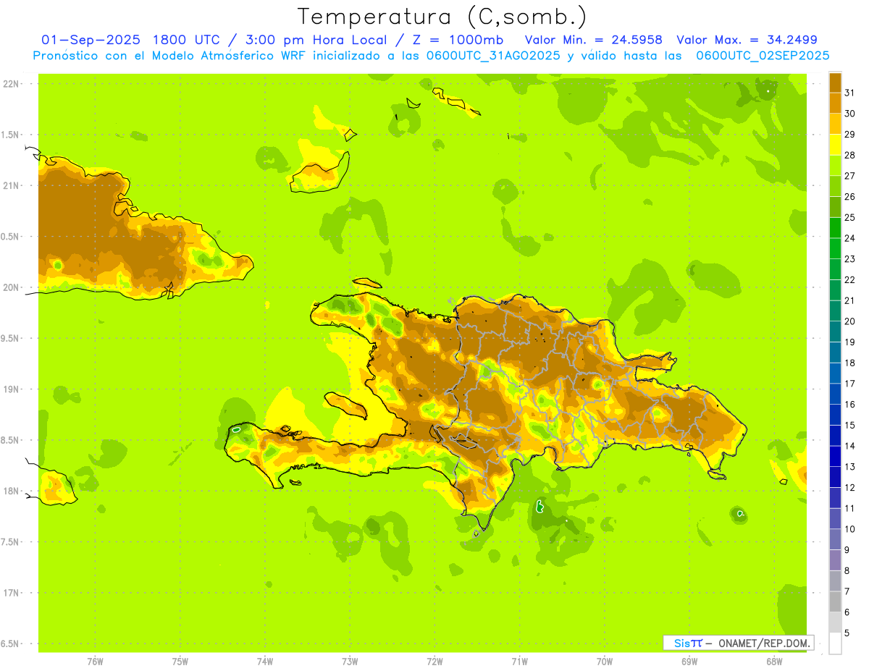The width and height of the screenshot is (869, 671).
Task: Click the legend value "14"
Action: tap(849, 446)
